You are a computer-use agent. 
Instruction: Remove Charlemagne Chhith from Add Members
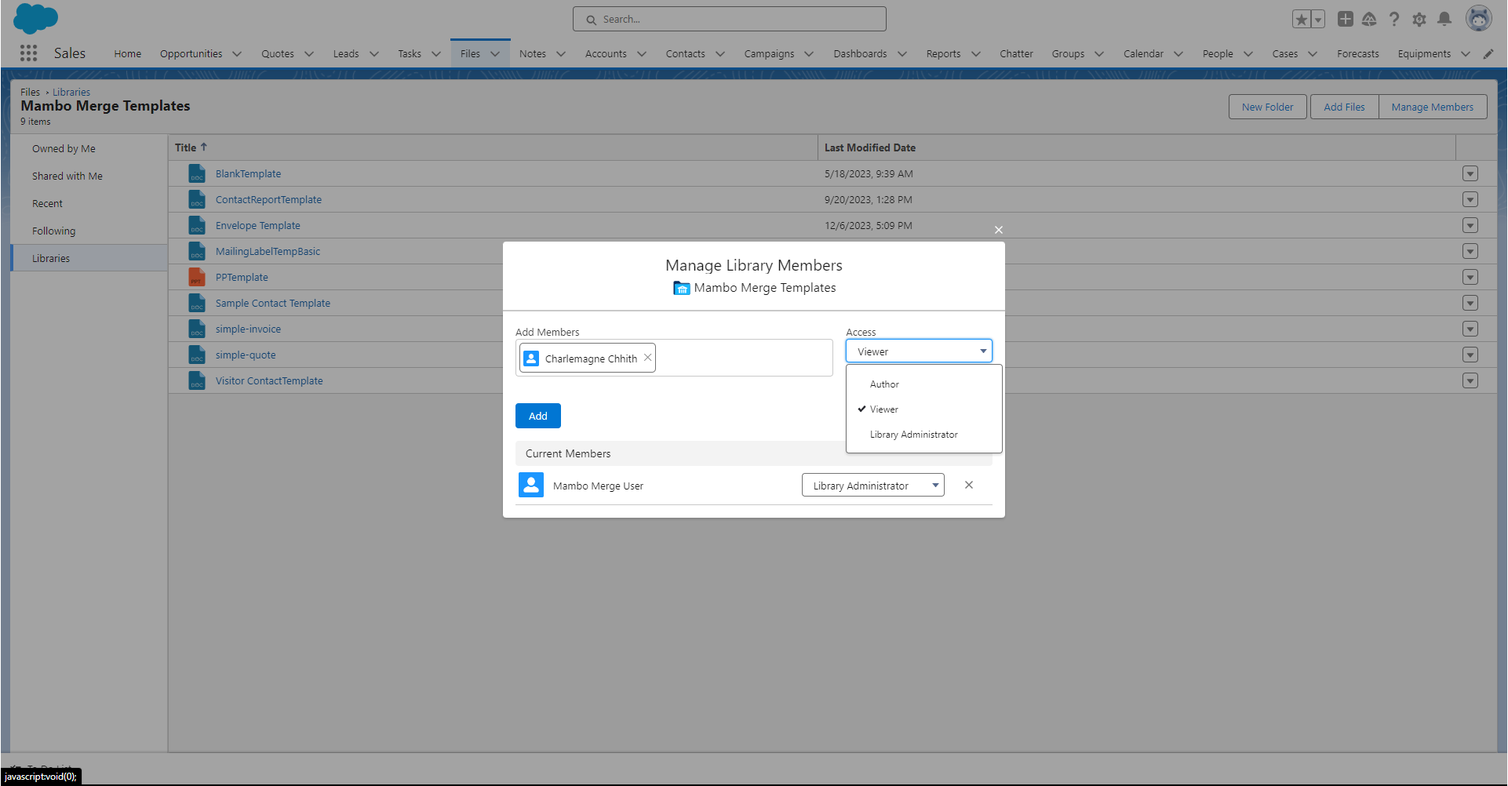[647, 357]
